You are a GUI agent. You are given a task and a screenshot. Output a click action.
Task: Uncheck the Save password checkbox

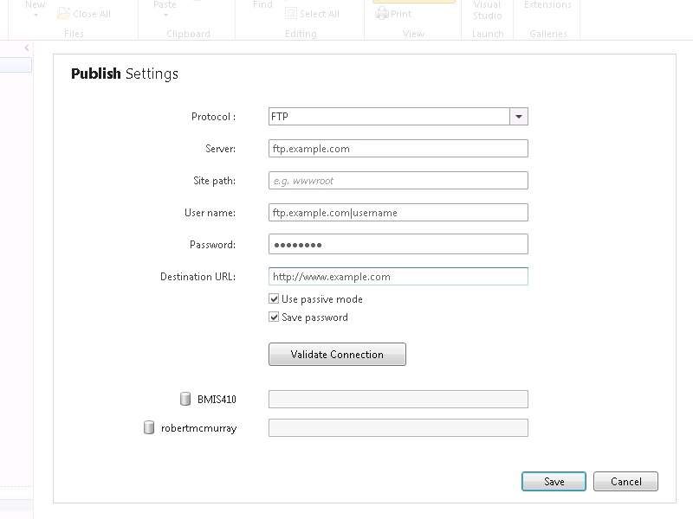tap(275, 317)
